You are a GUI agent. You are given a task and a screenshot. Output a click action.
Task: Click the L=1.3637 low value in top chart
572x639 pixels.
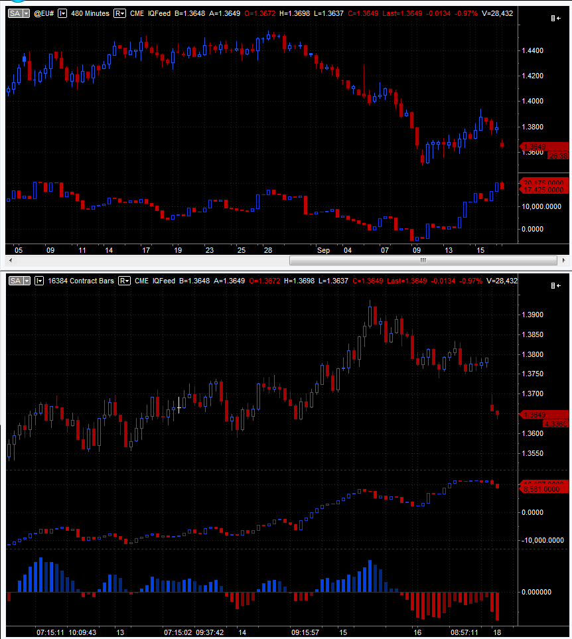328,13
